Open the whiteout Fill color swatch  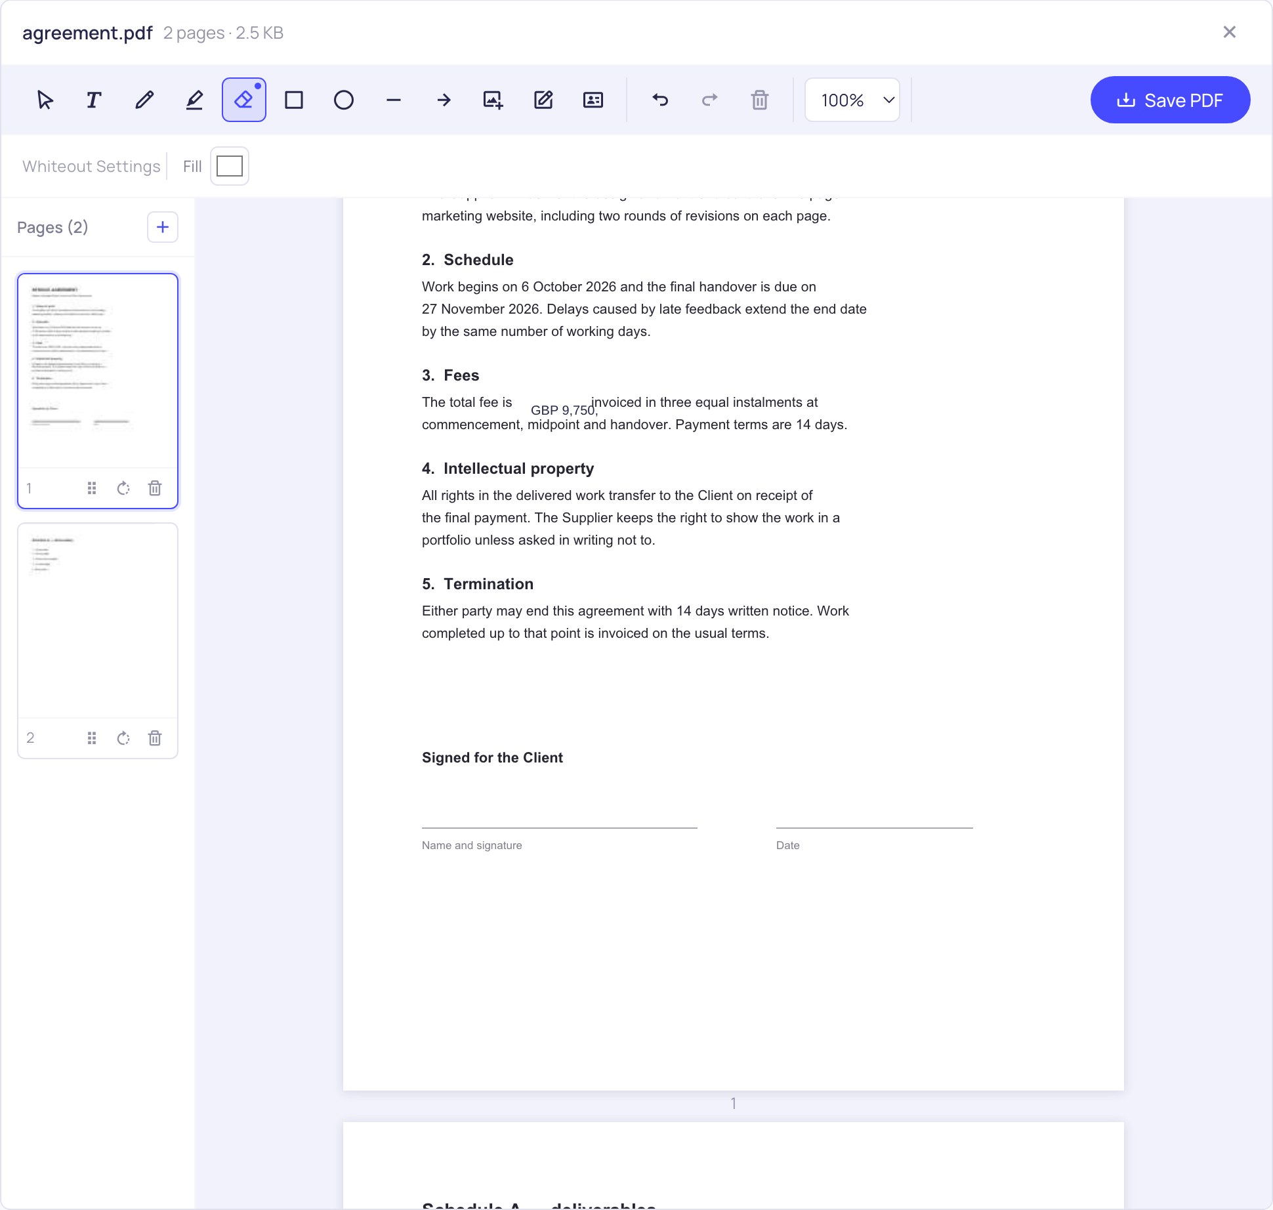230,166
